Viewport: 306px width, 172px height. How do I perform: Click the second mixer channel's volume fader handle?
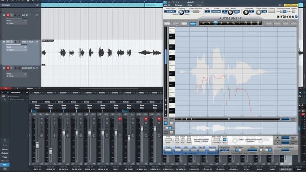pyautogui.click(x=50, y=151)
